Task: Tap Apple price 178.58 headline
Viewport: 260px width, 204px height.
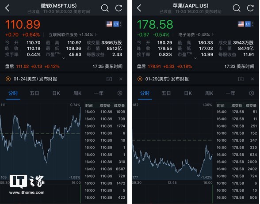Action: click(155, 25)
